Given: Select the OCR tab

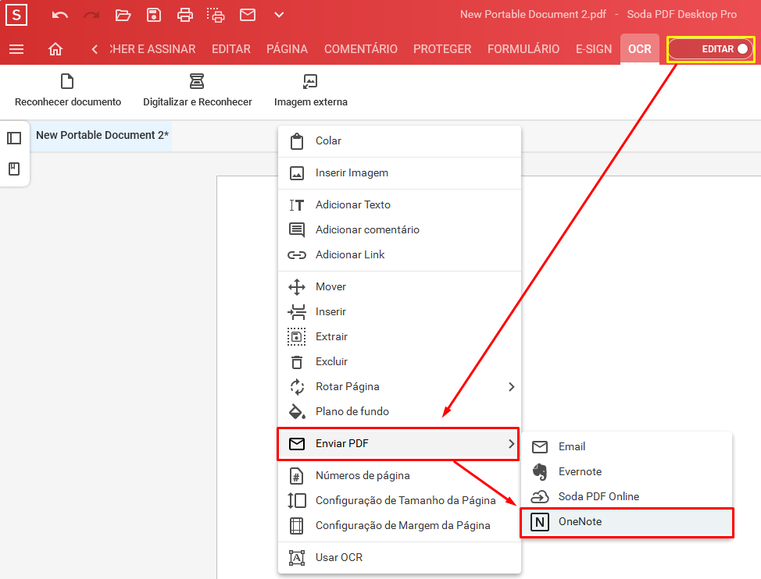Looking at the screenshot, I should click(x=640, y=49).
